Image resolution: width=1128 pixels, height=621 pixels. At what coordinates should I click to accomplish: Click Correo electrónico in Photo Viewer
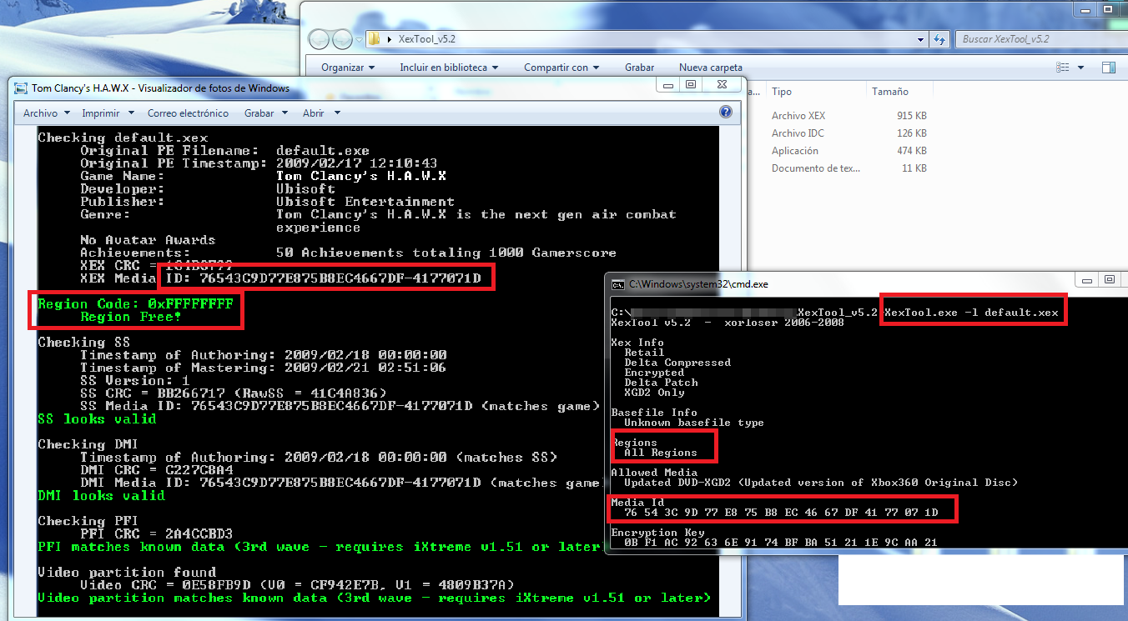[188, 113]
